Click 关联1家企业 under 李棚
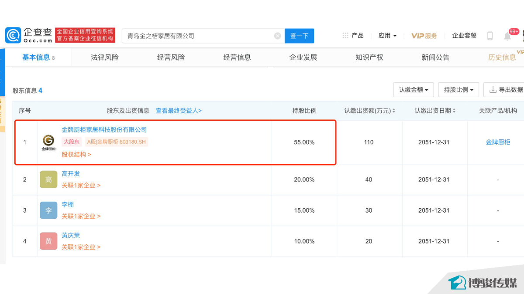This screenshot has width=524, height=294. click(x=81, y=216)
